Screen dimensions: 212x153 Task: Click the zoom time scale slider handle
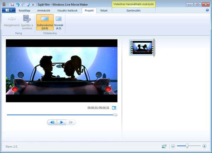[187, 146]
